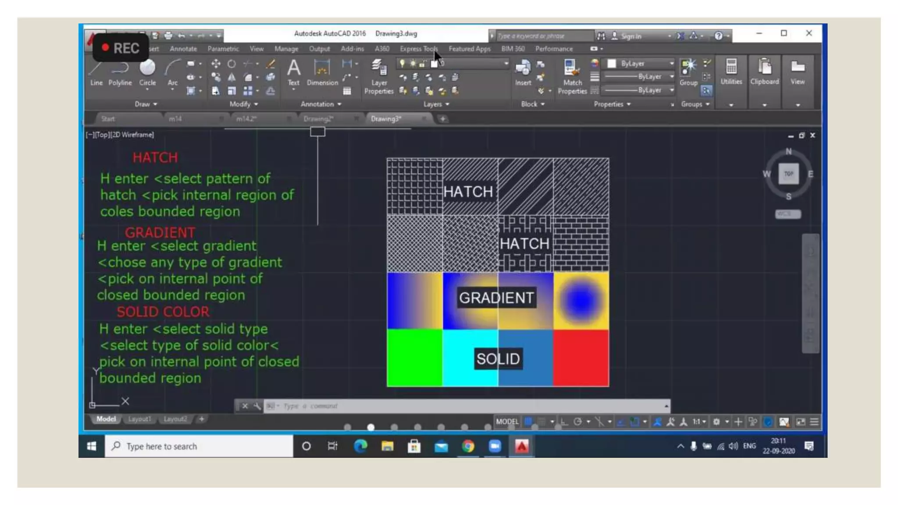This screenshot has height=505, width=898.
Task: Switch to Layout1 tab
Action: [x=139, y=419]
